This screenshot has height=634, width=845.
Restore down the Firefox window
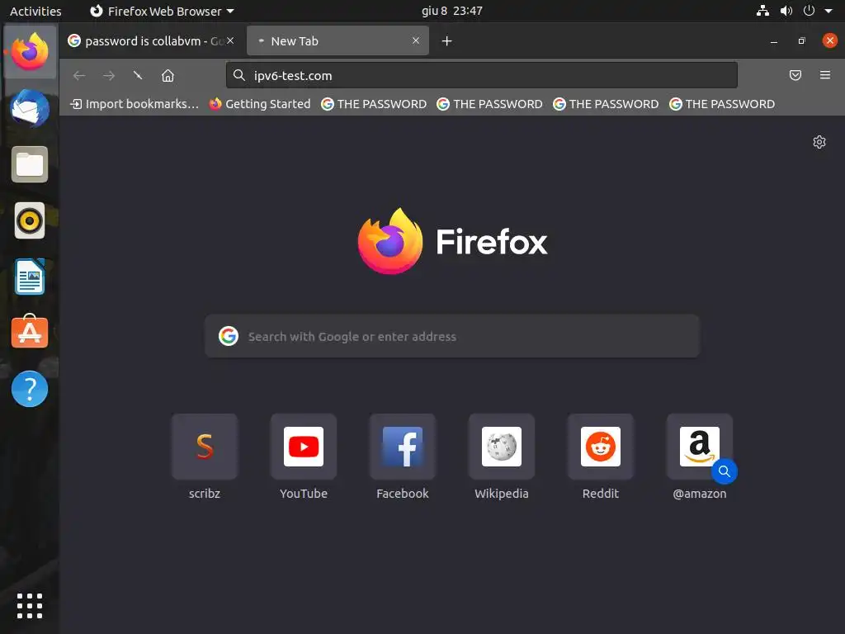802,41
